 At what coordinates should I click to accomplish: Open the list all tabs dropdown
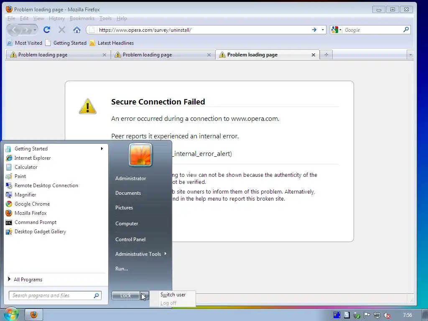[410, 55]
